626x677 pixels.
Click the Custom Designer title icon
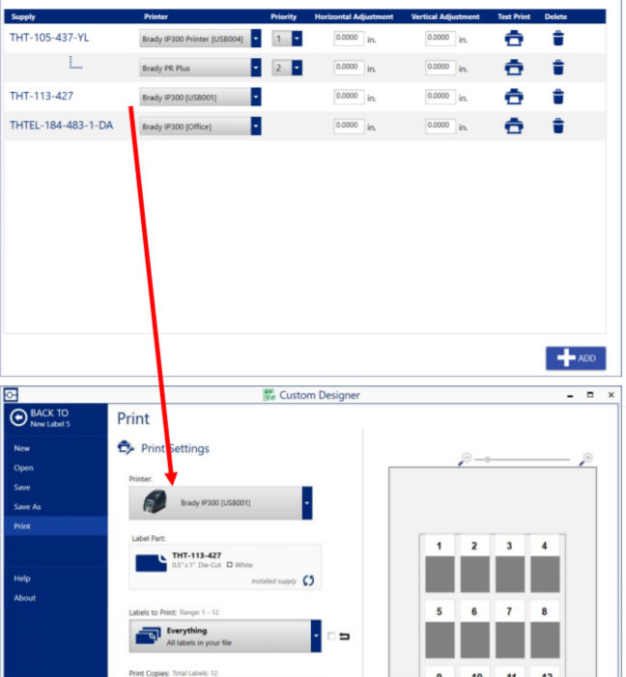coord(270,395)
